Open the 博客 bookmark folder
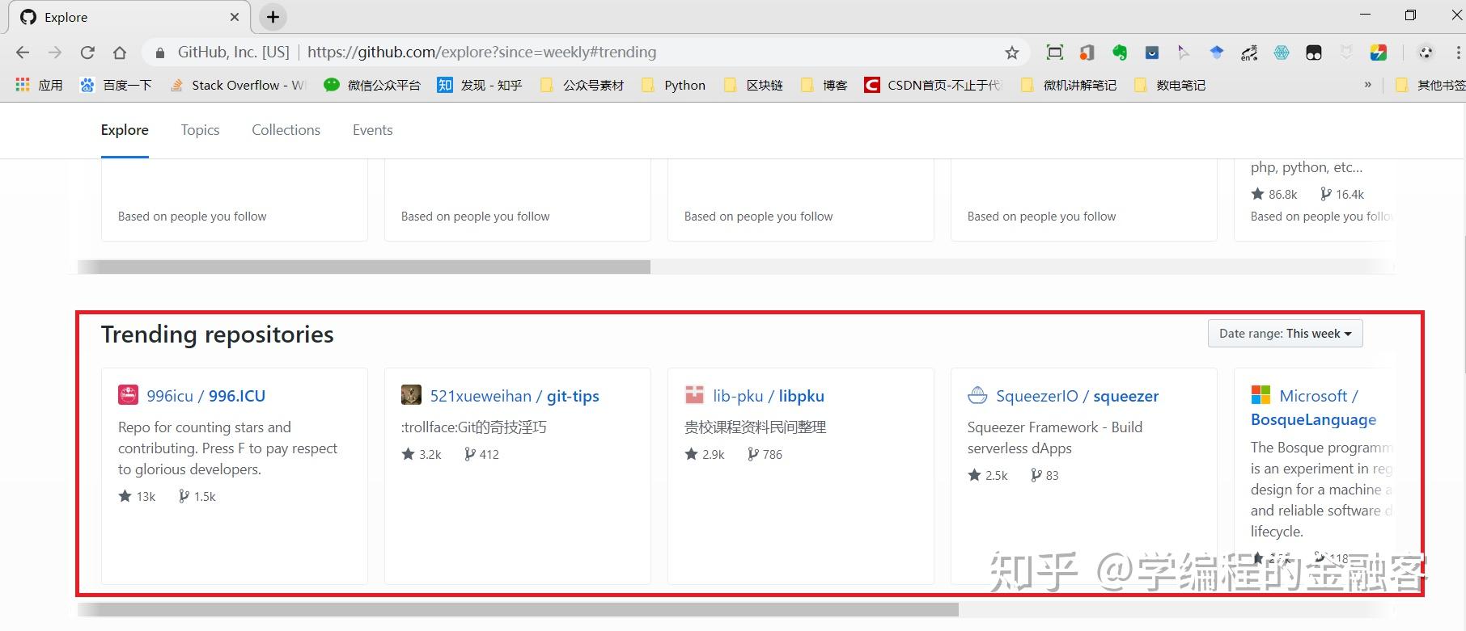1466x631 pixels. (824, 85)
